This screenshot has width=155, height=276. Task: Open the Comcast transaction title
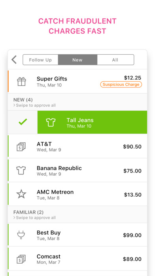pos(49,256)
